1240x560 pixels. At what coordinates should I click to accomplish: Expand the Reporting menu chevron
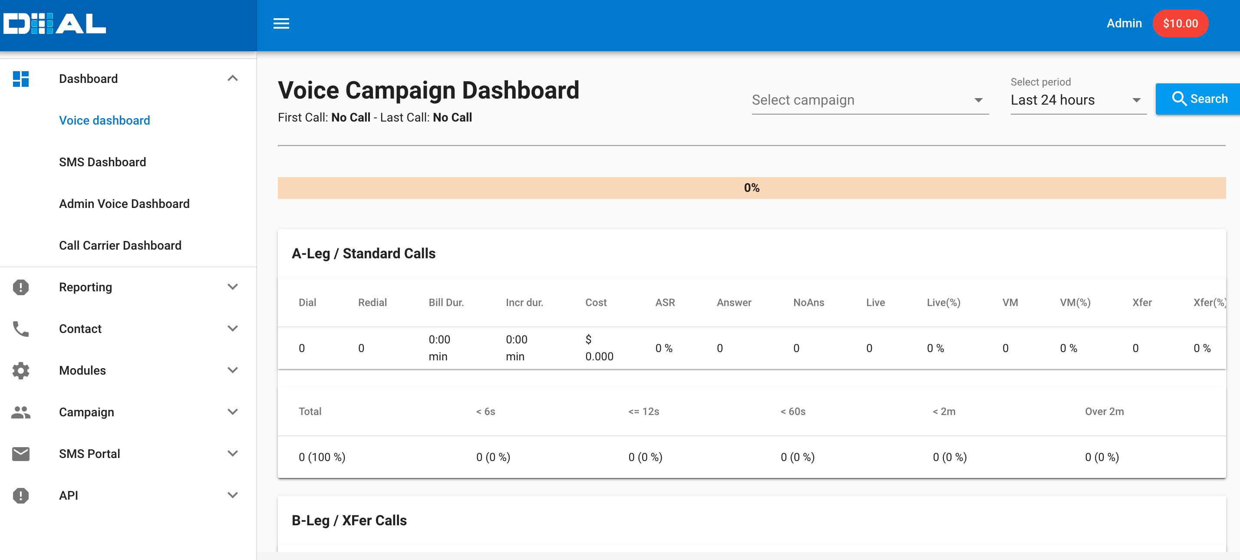pyautogui.click(x=233, y=287)
